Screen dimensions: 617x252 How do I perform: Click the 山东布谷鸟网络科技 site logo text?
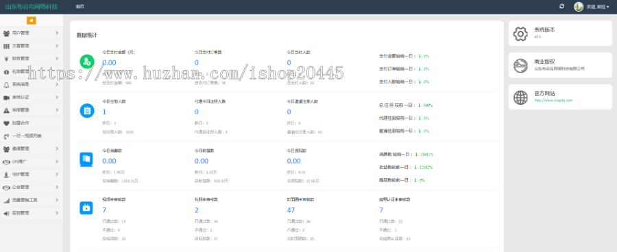click(x=32, y=7)
